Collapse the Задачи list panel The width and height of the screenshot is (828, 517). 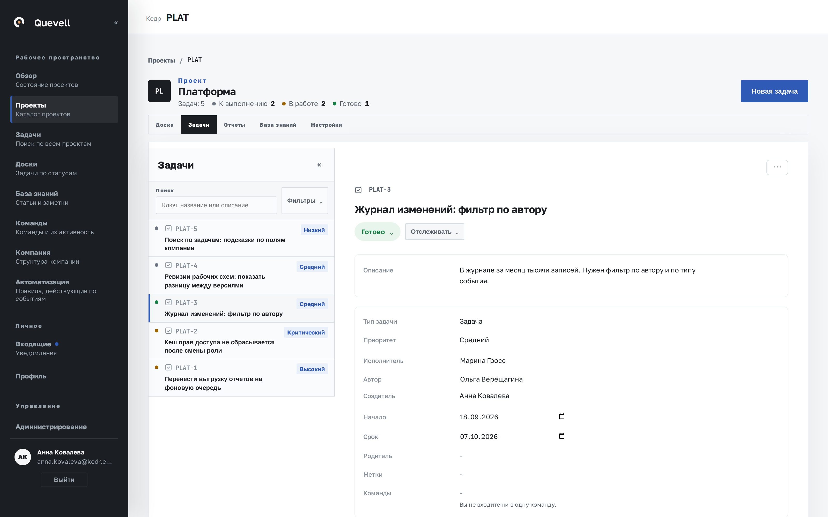pyautogui.click(x=319, y=165)
